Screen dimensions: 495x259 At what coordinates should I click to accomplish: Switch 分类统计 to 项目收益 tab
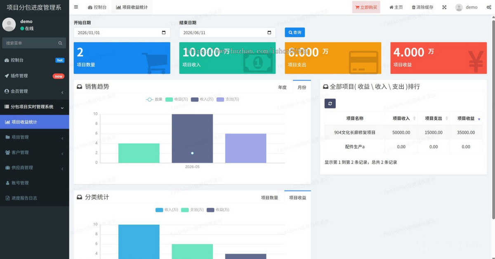pyautogui.click(x=298, y=198)
